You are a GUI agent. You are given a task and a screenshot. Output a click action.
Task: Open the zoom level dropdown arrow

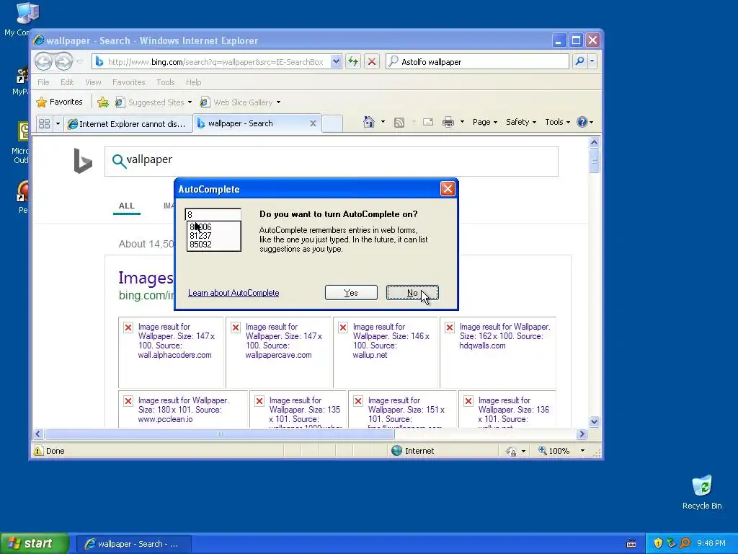tap(582, 451)
